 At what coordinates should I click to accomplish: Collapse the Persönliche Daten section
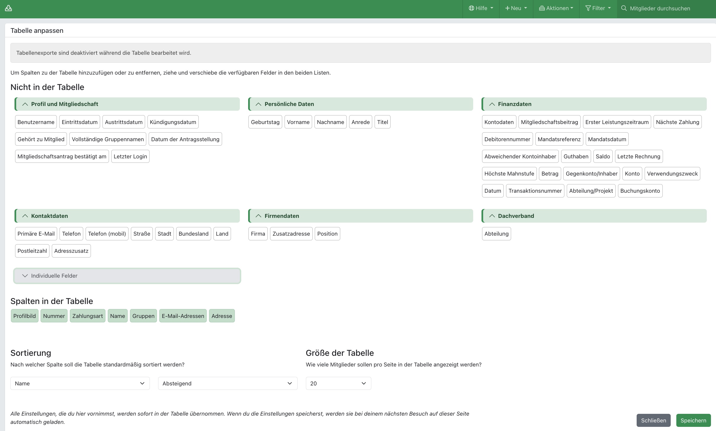(361, 104)
